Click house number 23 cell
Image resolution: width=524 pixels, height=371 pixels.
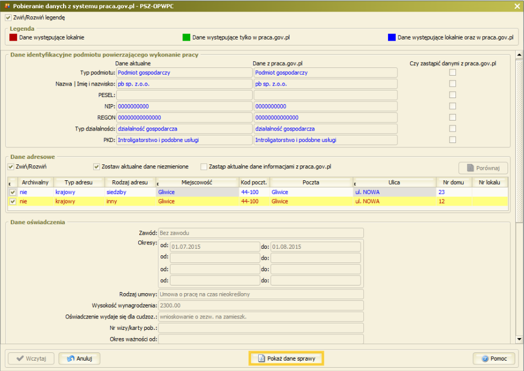[454, 192]
